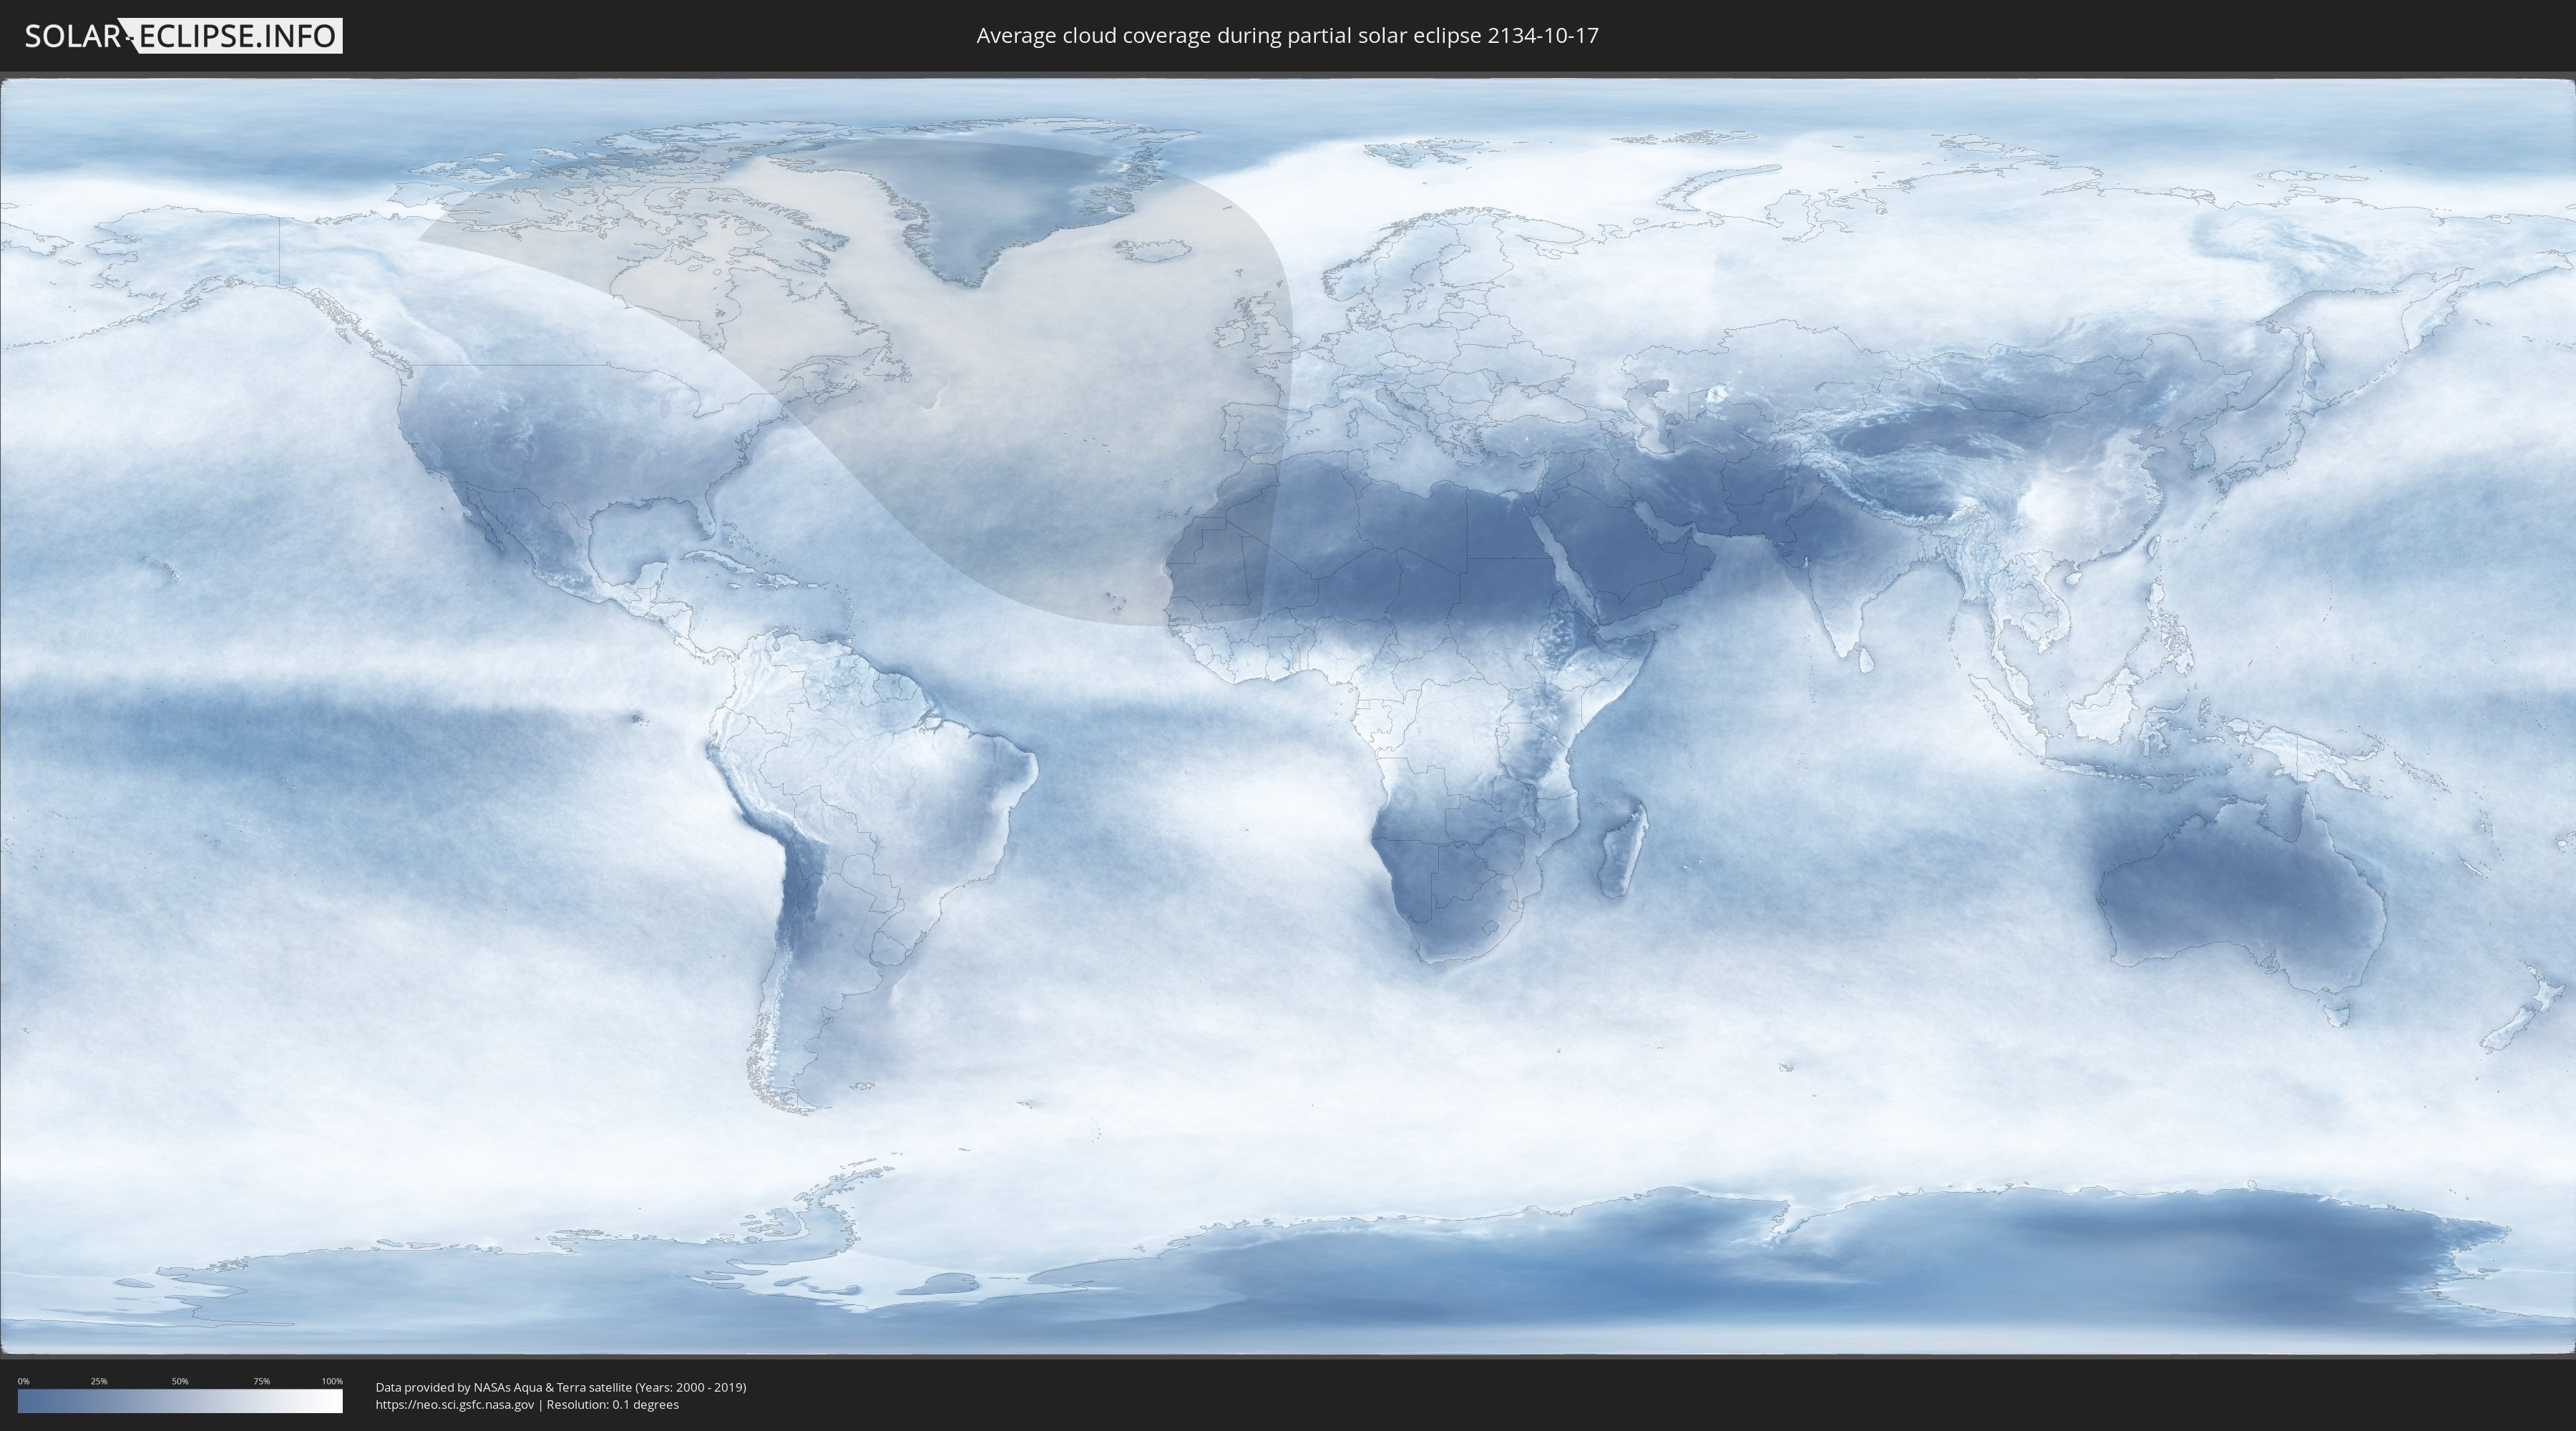
Task: Click the SOLAR-ECLIPSE.INFO logo
Action: tap(183, 36)
